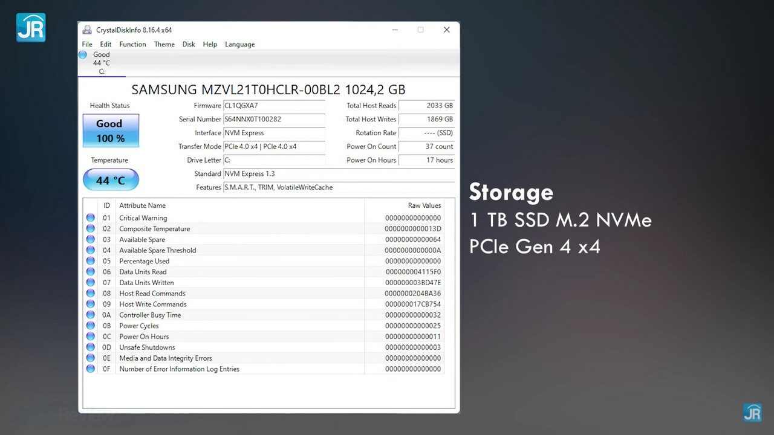
Task: Click status orb for Unsafe Shutdowns row
Action: tap(91, 347)
